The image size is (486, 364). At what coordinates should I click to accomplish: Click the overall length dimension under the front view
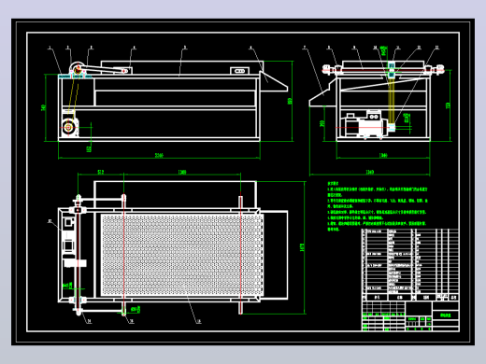(x=159, y=156)
